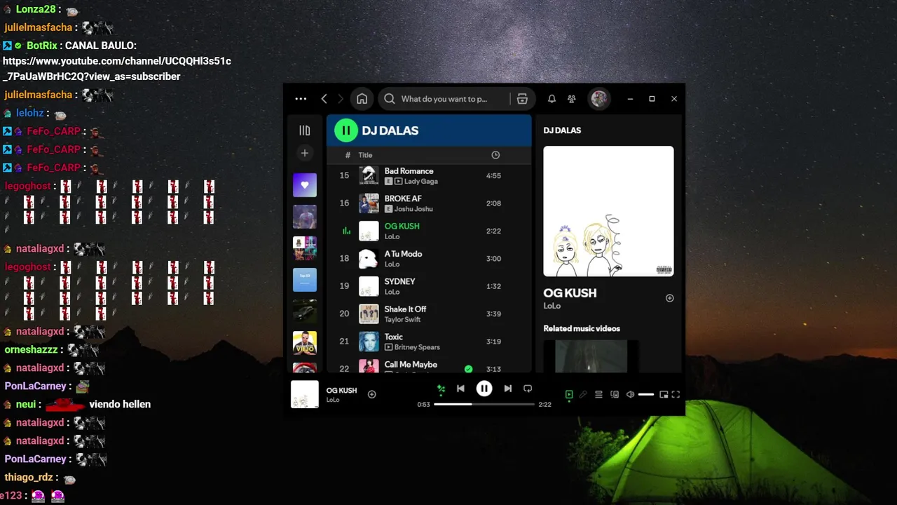Open the Joshu Joshu artist link

[413, 209]
